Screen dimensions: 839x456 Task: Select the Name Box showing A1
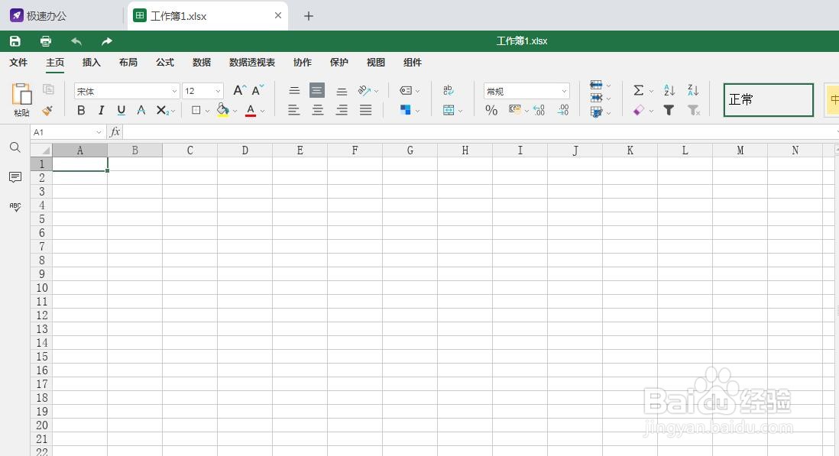coord(63,131)
